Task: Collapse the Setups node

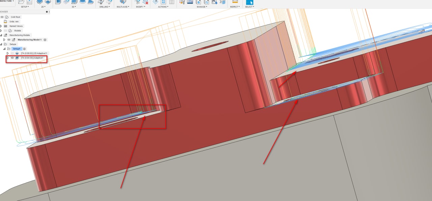Action: pos(1,44)
